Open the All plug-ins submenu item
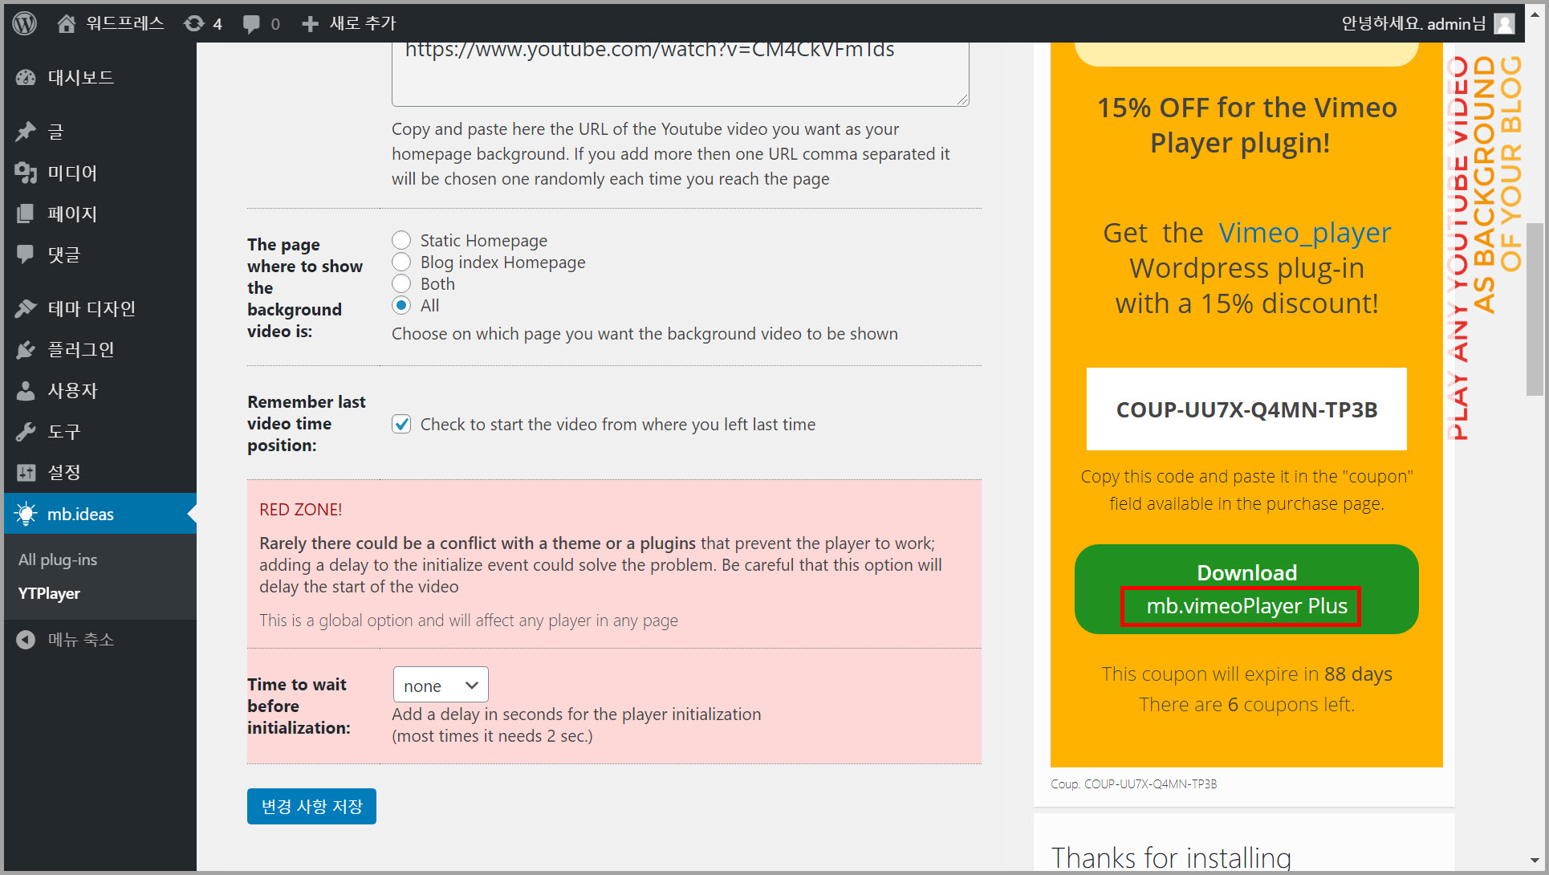This screenshot has width=1549, height=875. click(x=58, y=560)
